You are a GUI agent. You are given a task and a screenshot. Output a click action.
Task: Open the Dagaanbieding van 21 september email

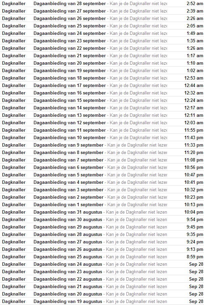(x=102, y=56)
